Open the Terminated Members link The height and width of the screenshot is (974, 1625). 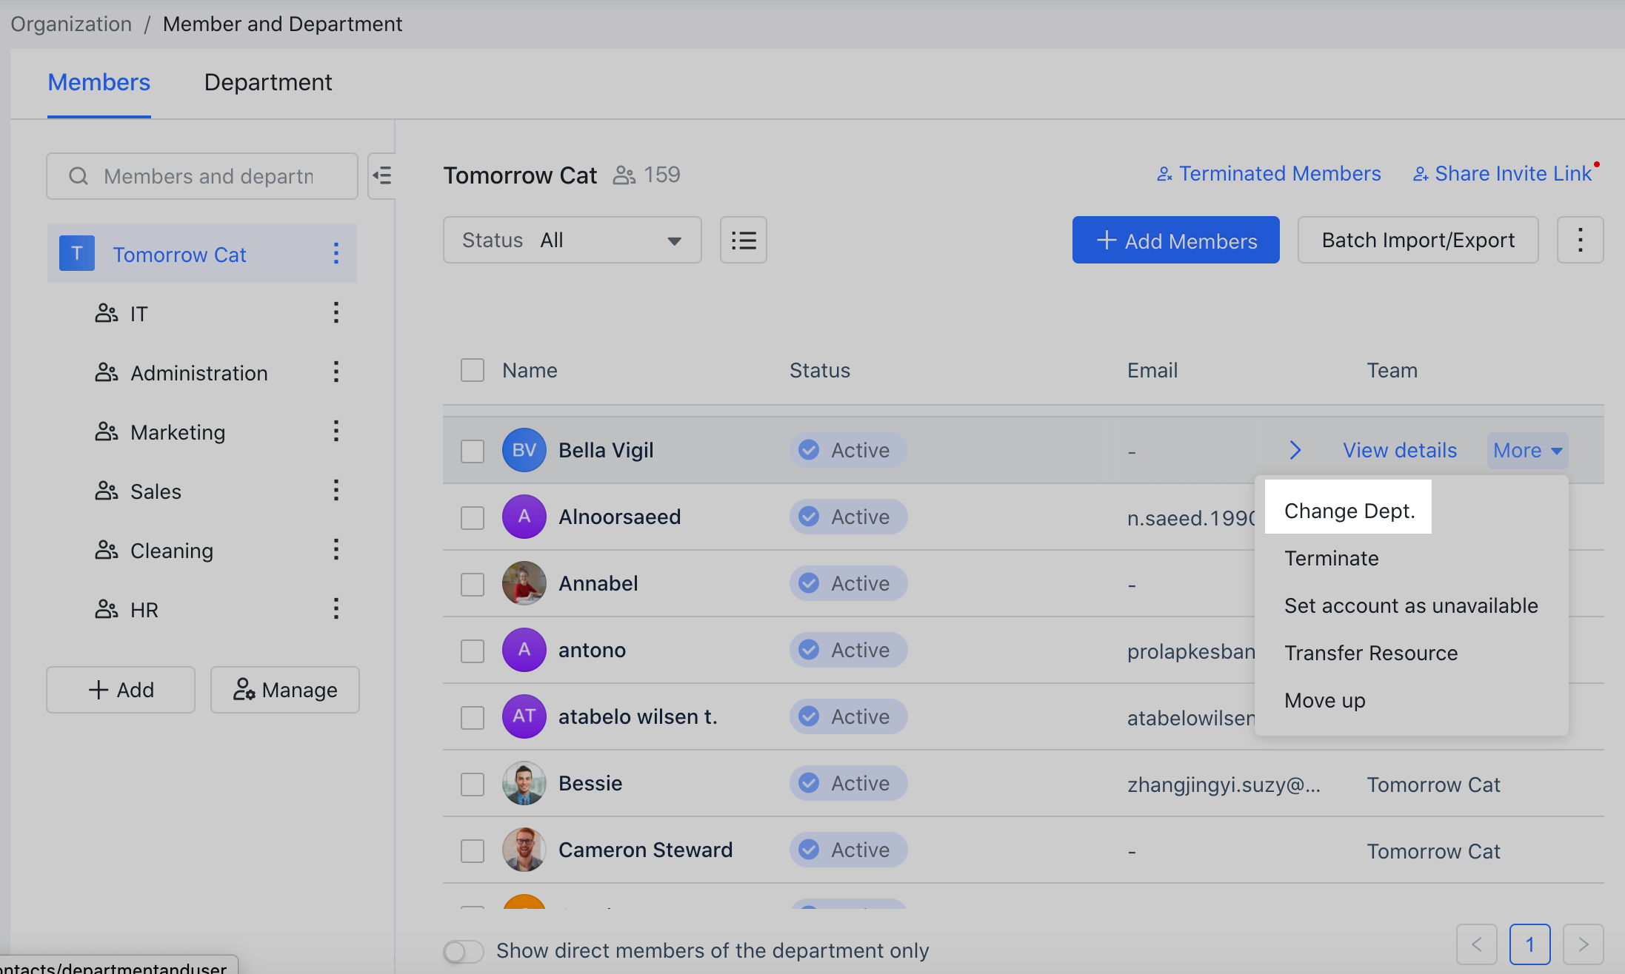pos(1268,173)
